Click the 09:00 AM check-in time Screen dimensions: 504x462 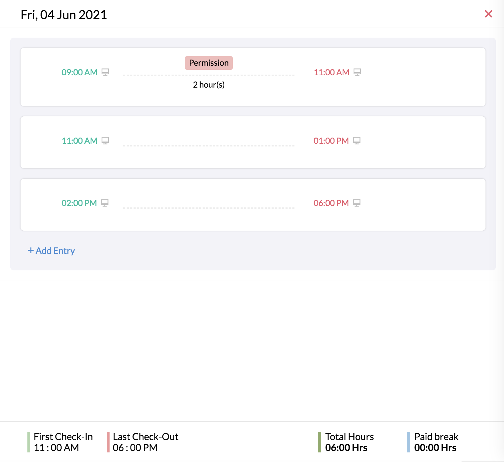tap(79, 72)
